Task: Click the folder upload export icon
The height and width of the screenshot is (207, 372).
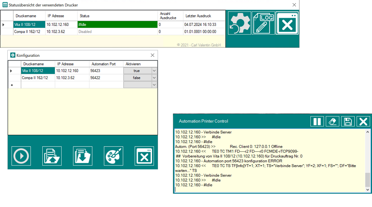Action: tap(52, 156)
